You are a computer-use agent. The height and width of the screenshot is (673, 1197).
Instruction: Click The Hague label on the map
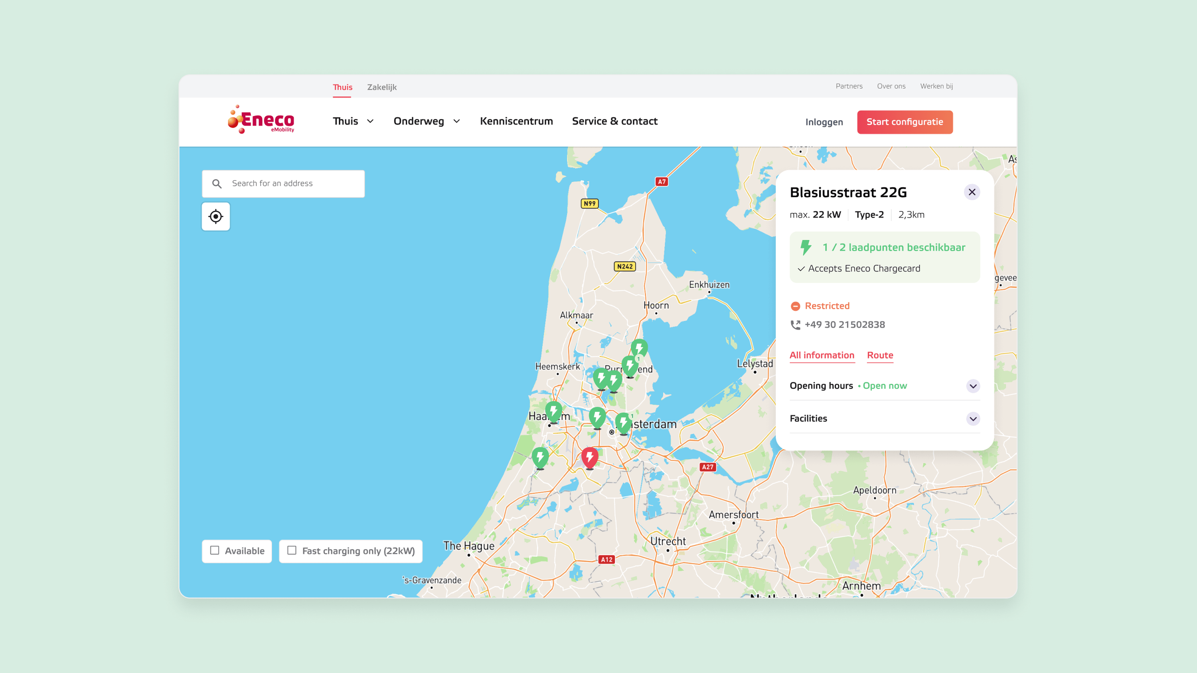pyautogui.click(x=468, y=546)
